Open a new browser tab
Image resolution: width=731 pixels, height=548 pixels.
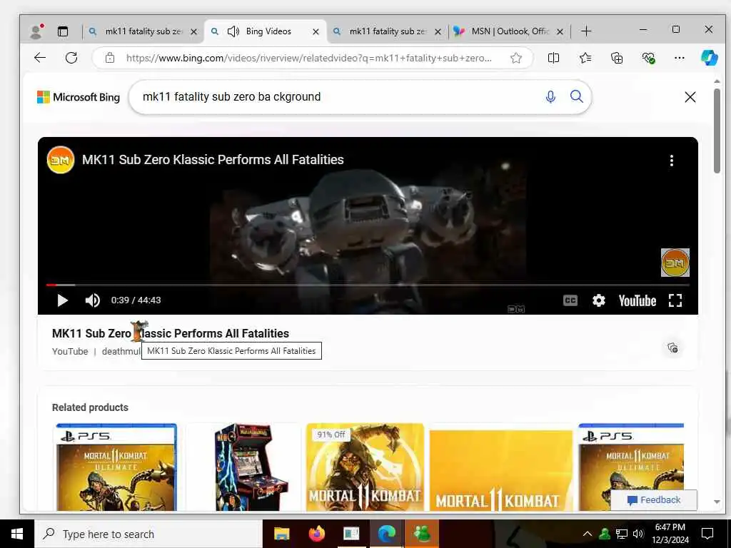pos(587,31)
